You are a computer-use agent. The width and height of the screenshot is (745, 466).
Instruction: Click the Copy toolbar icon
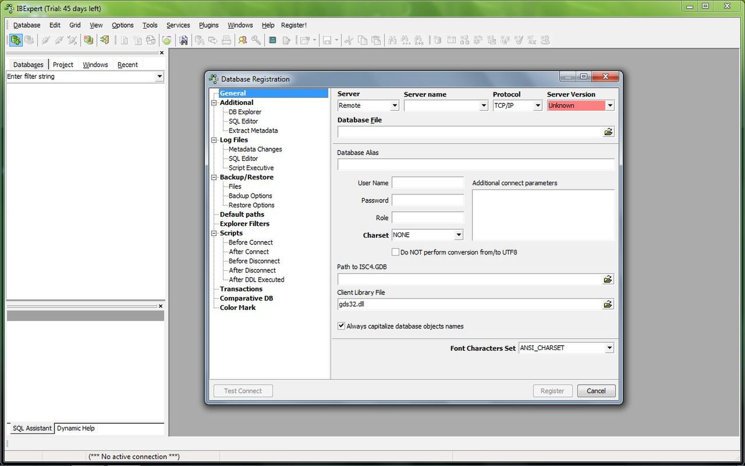pos(362,40)
